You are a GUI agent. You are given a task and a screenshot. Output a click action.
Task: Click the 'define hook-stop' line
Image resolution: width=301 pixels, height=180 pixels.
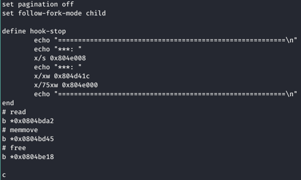(34, 31)
